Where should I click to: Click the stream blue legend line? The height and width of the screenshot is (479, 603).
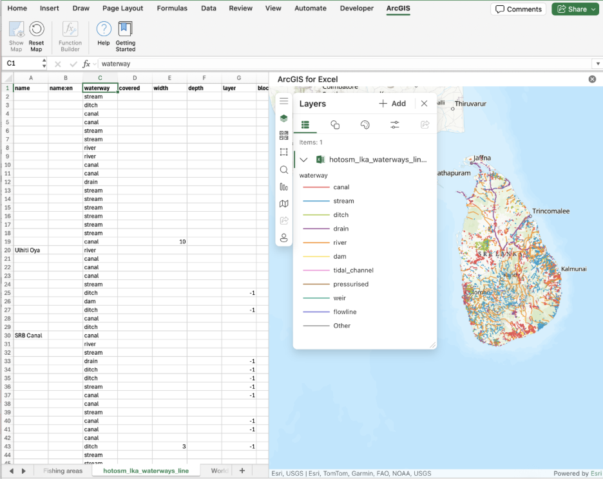316,201
